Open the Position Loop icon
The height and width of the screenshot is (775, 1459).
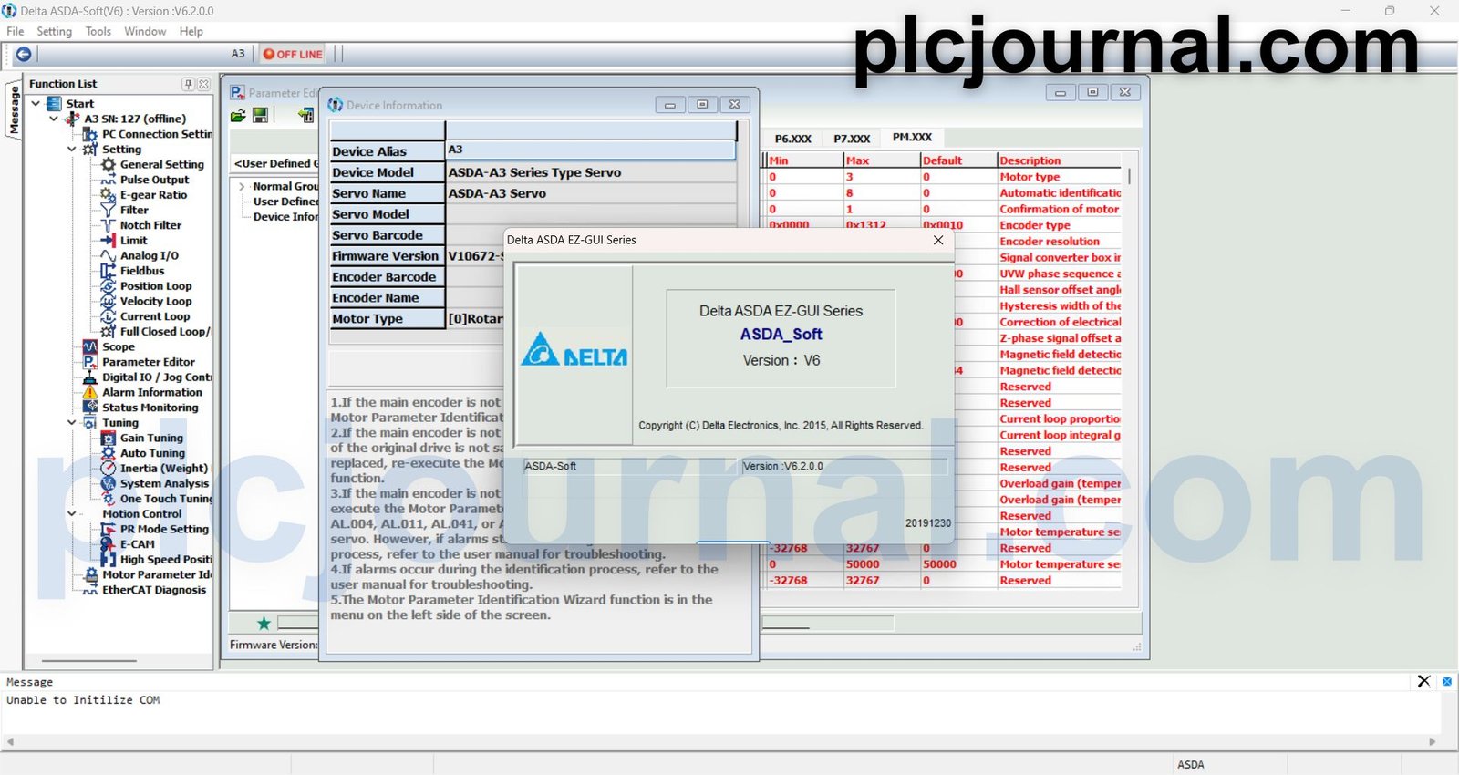pyautogui.click(x=109, y=286)
